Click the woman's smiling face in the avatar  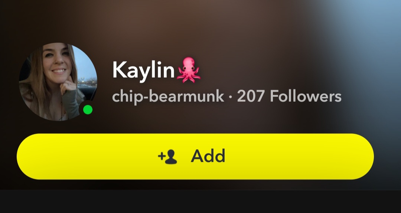coord(57,61)
